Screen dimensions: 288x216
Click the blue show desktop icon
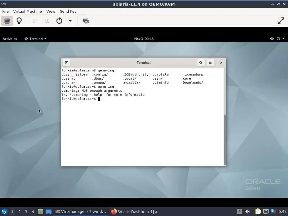tap(49, 211)
